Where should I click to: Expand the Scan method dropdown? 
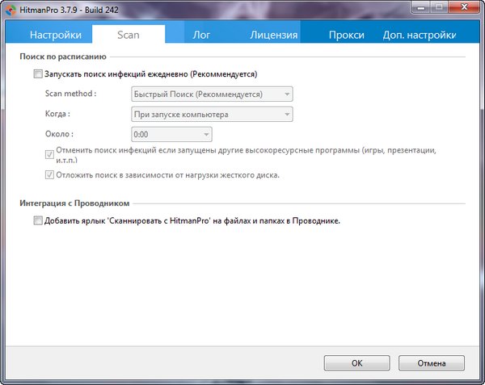(x=211, y=94)
